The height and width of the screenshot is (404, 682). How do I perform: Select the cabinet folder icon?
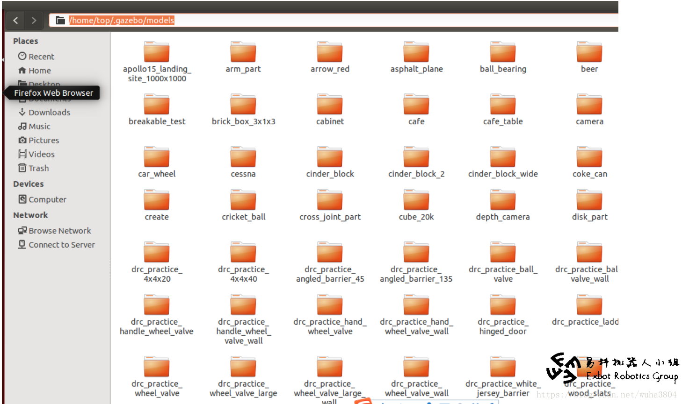click(330, 104)
